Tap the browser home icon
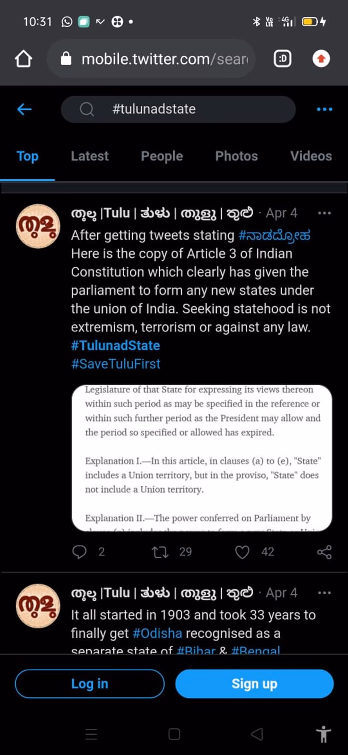Viewport: 348px width, 755px height. tap(23, 59)
